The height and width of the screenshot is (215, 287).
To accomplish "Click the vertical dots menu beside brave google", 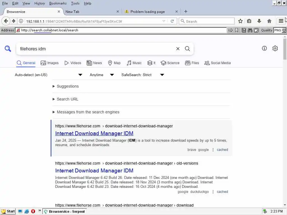I will (213, 150).
